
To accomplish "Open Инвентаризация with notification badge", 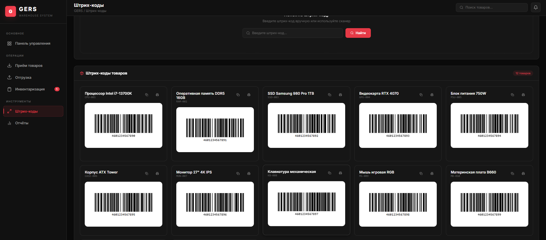I will pyautogui.click(x=30, y=89).
